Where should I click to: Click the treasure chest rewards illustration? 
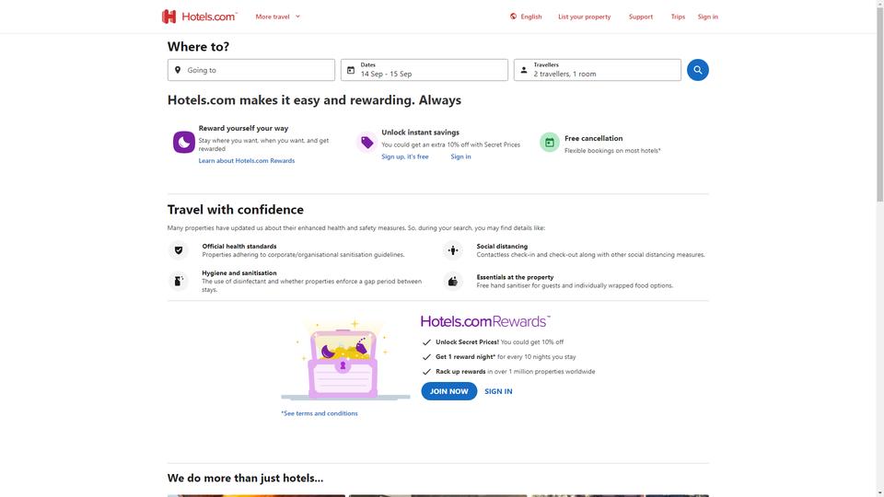(345, 360)
